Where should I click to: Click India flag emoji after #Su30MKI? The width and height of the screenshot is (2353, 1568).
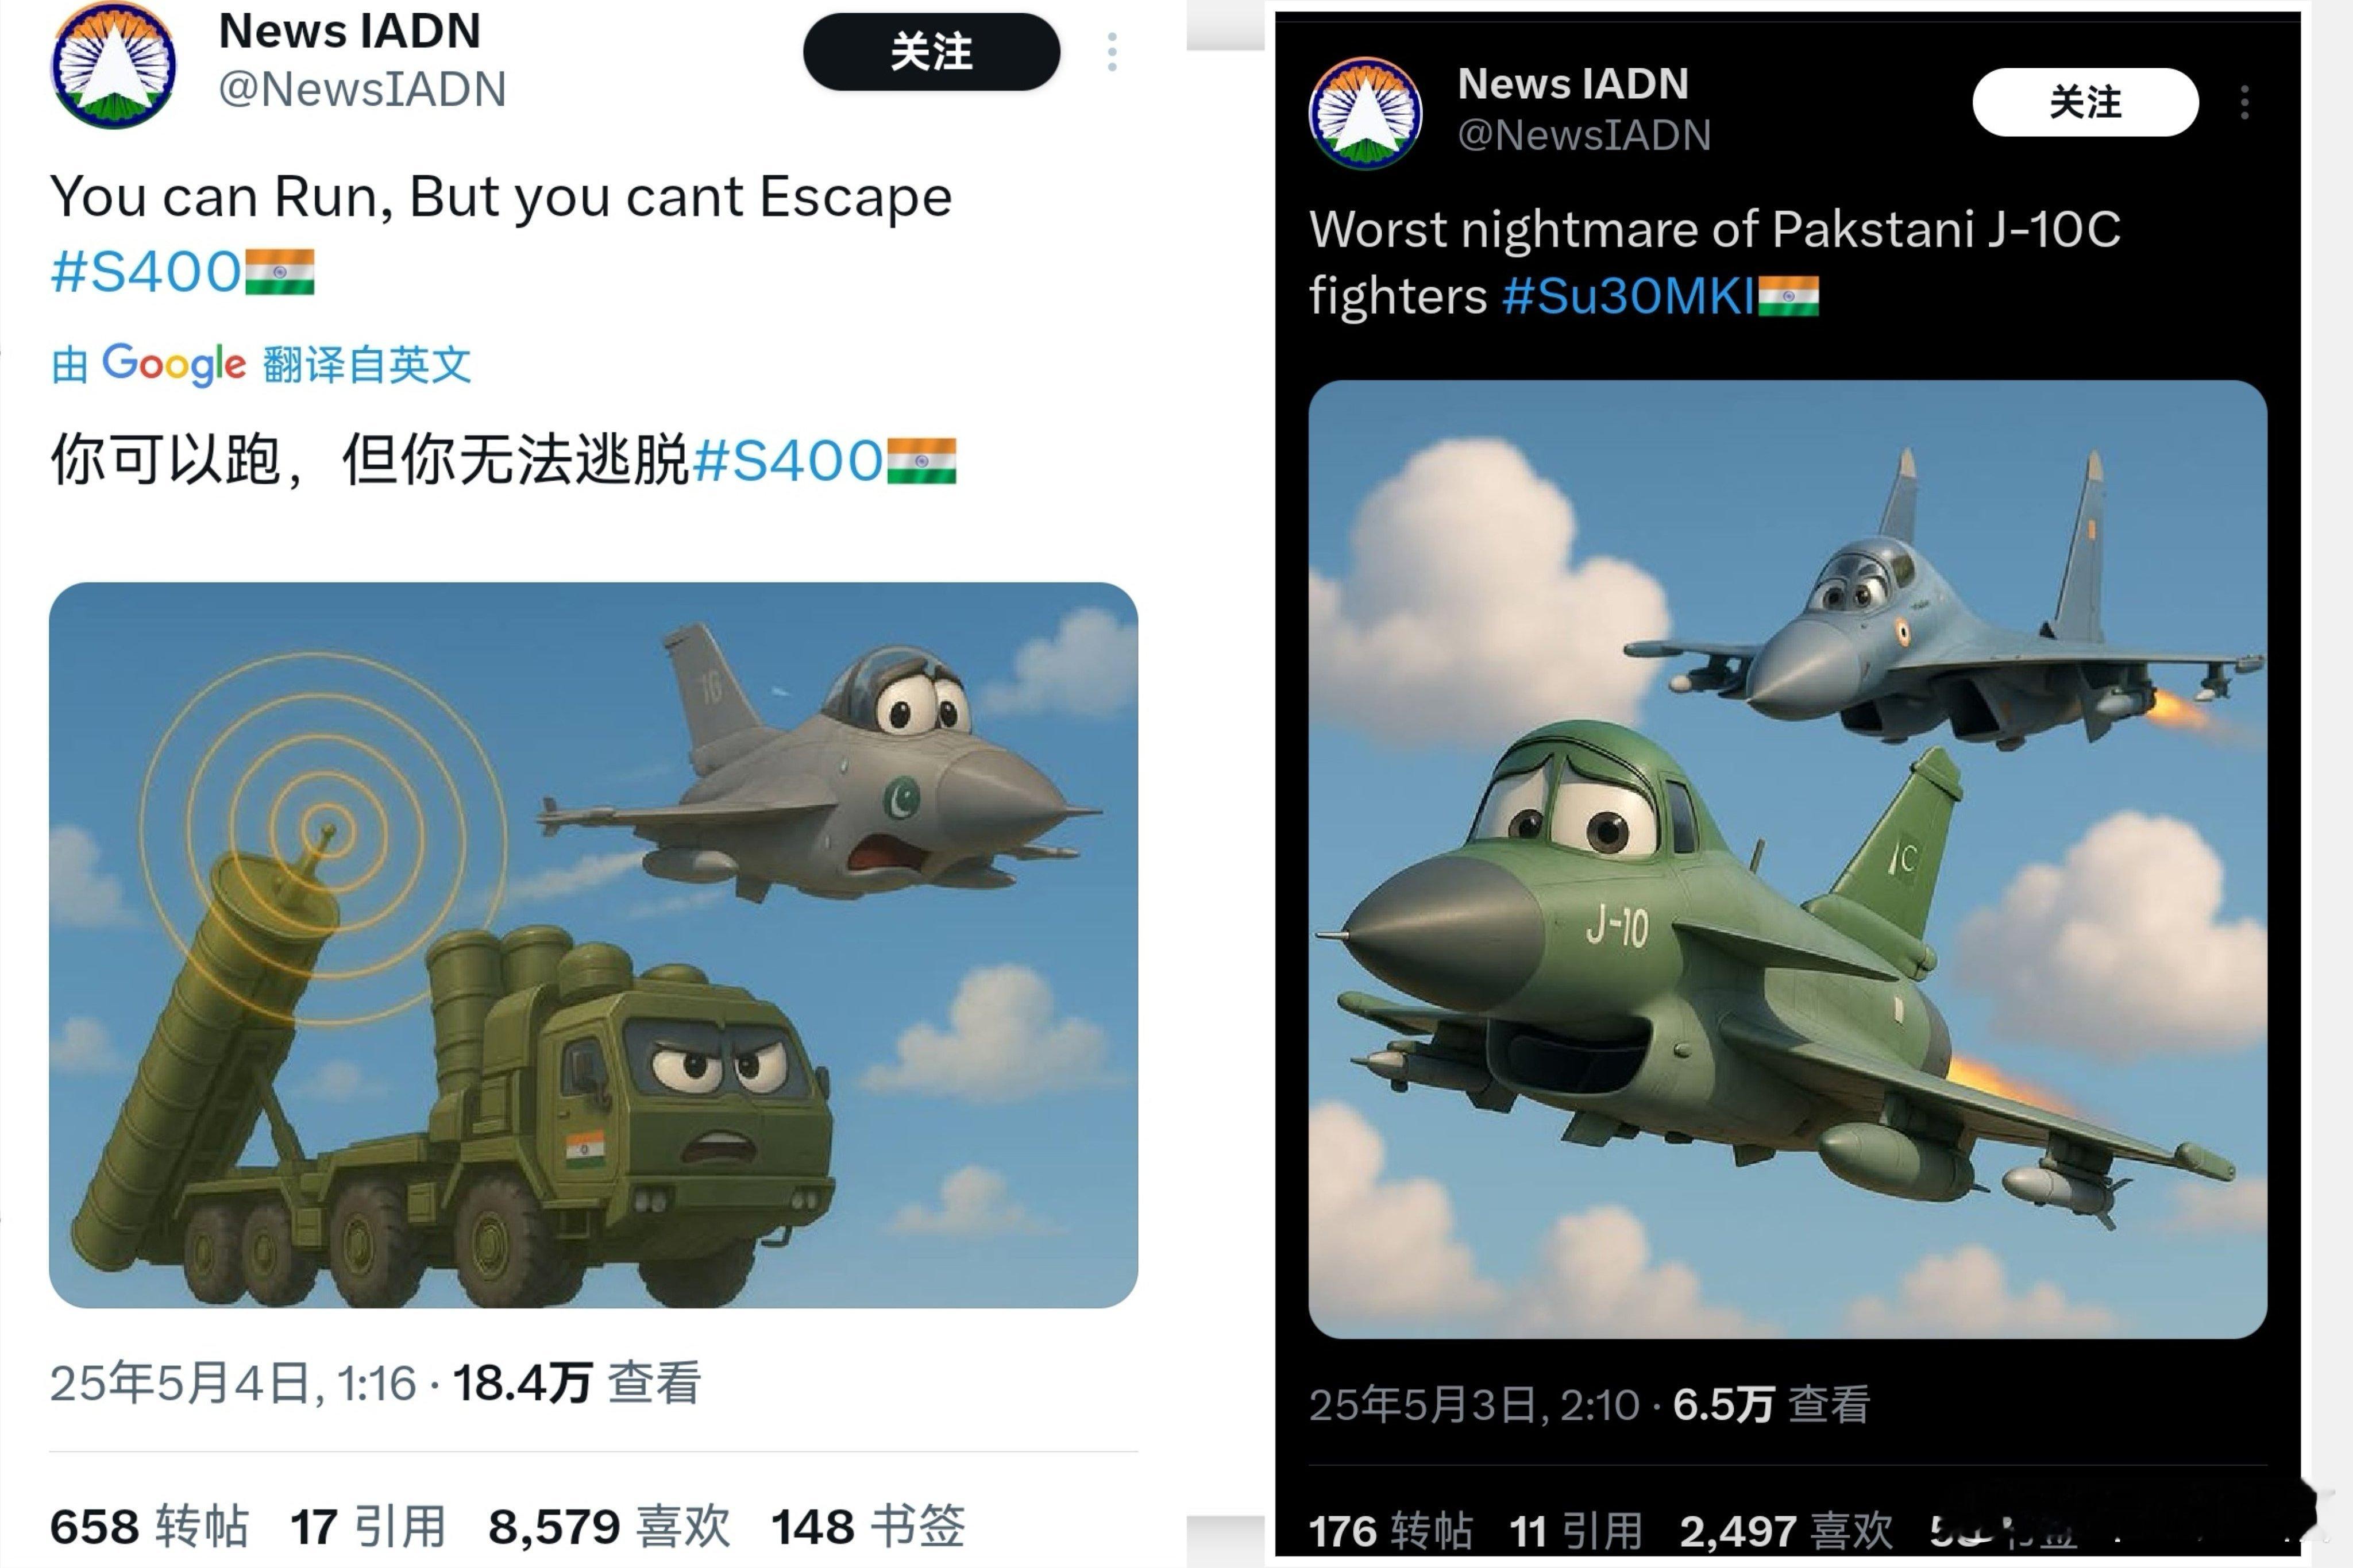[1788, 297]
